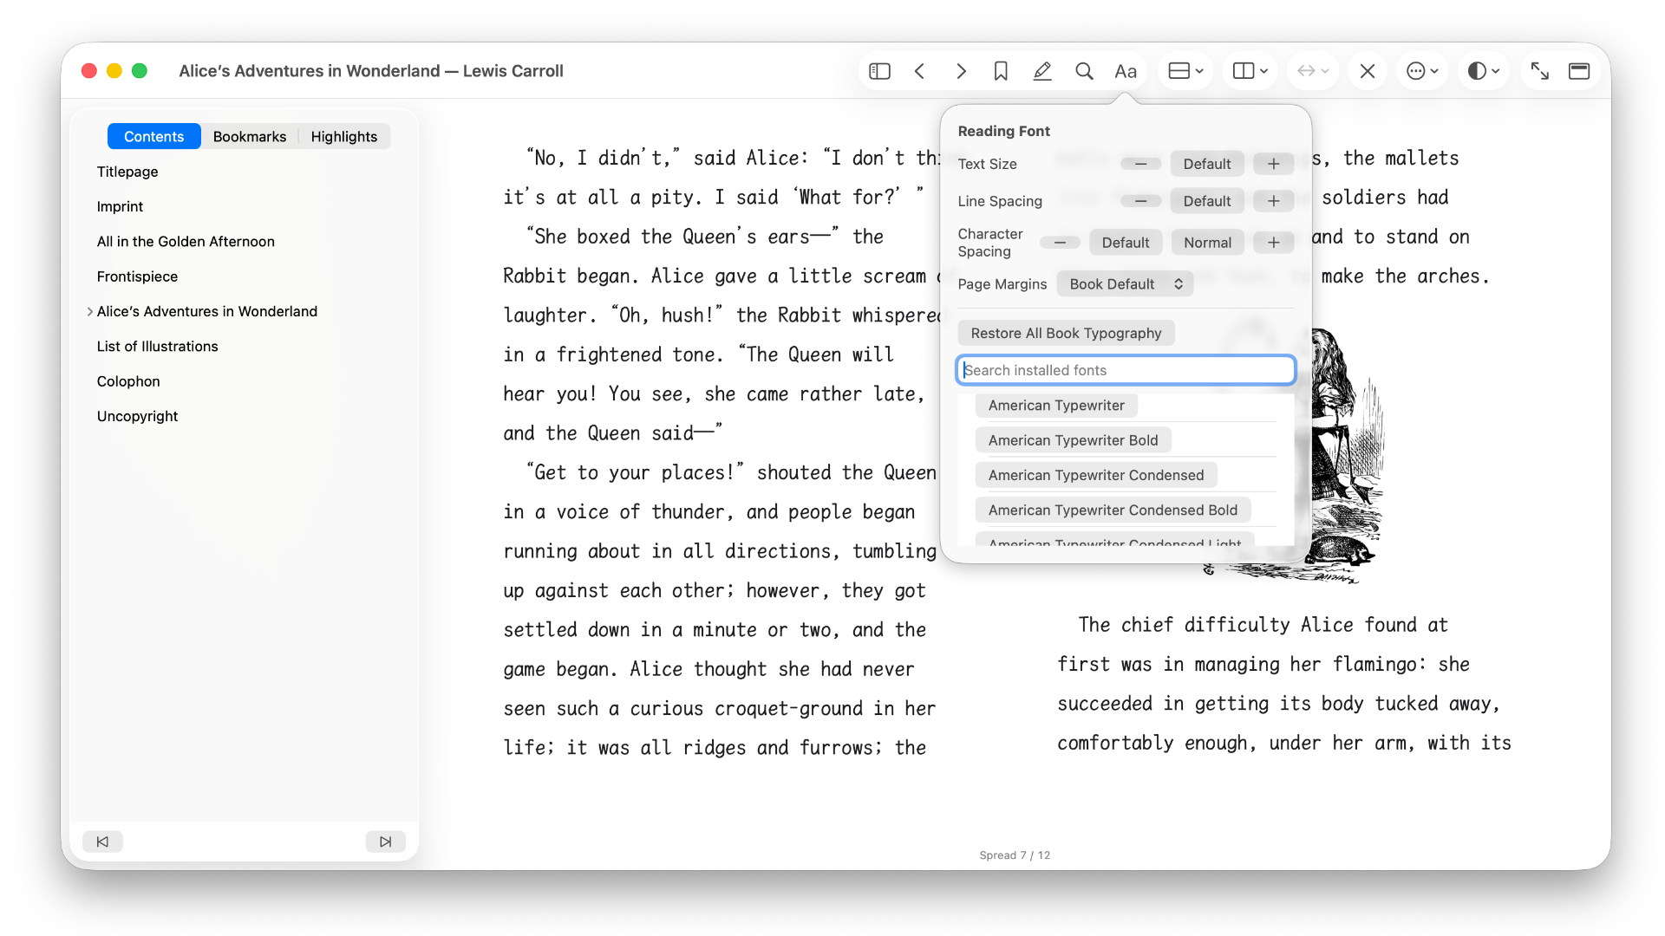
Task: Switch to the Bookmarks tab
Action: coord(250,137)
